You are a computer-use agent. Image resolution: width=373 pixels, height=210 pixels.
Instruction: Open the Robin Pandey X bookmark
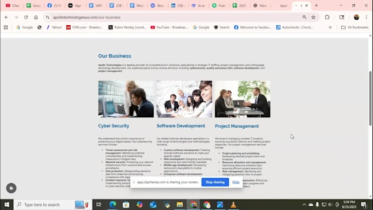coord(127,27)
